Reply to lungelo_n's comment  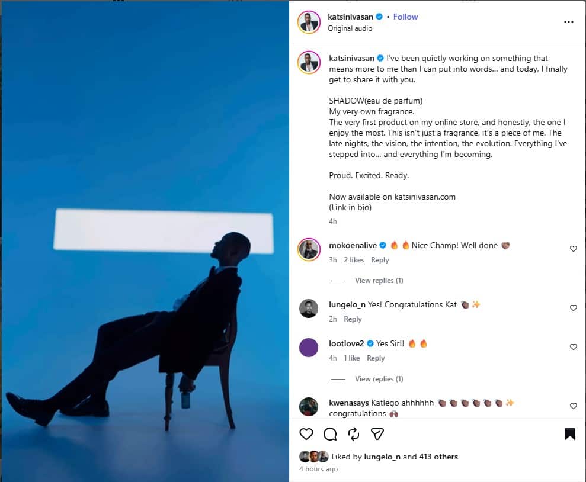click(x=353, y=319)
